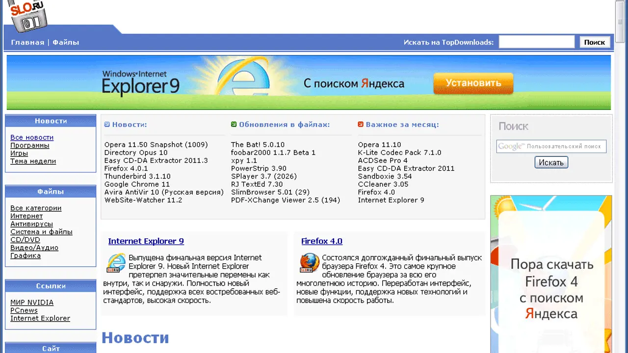
Task: Click the blue Новости section icon
Action: click(x=107, y=125)
